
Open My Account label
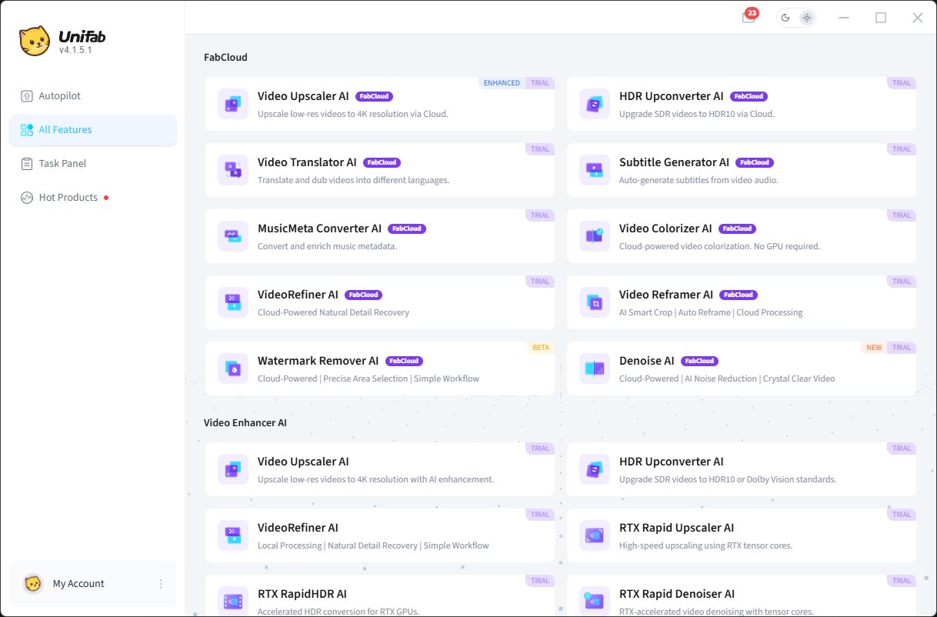pos(78,584)
